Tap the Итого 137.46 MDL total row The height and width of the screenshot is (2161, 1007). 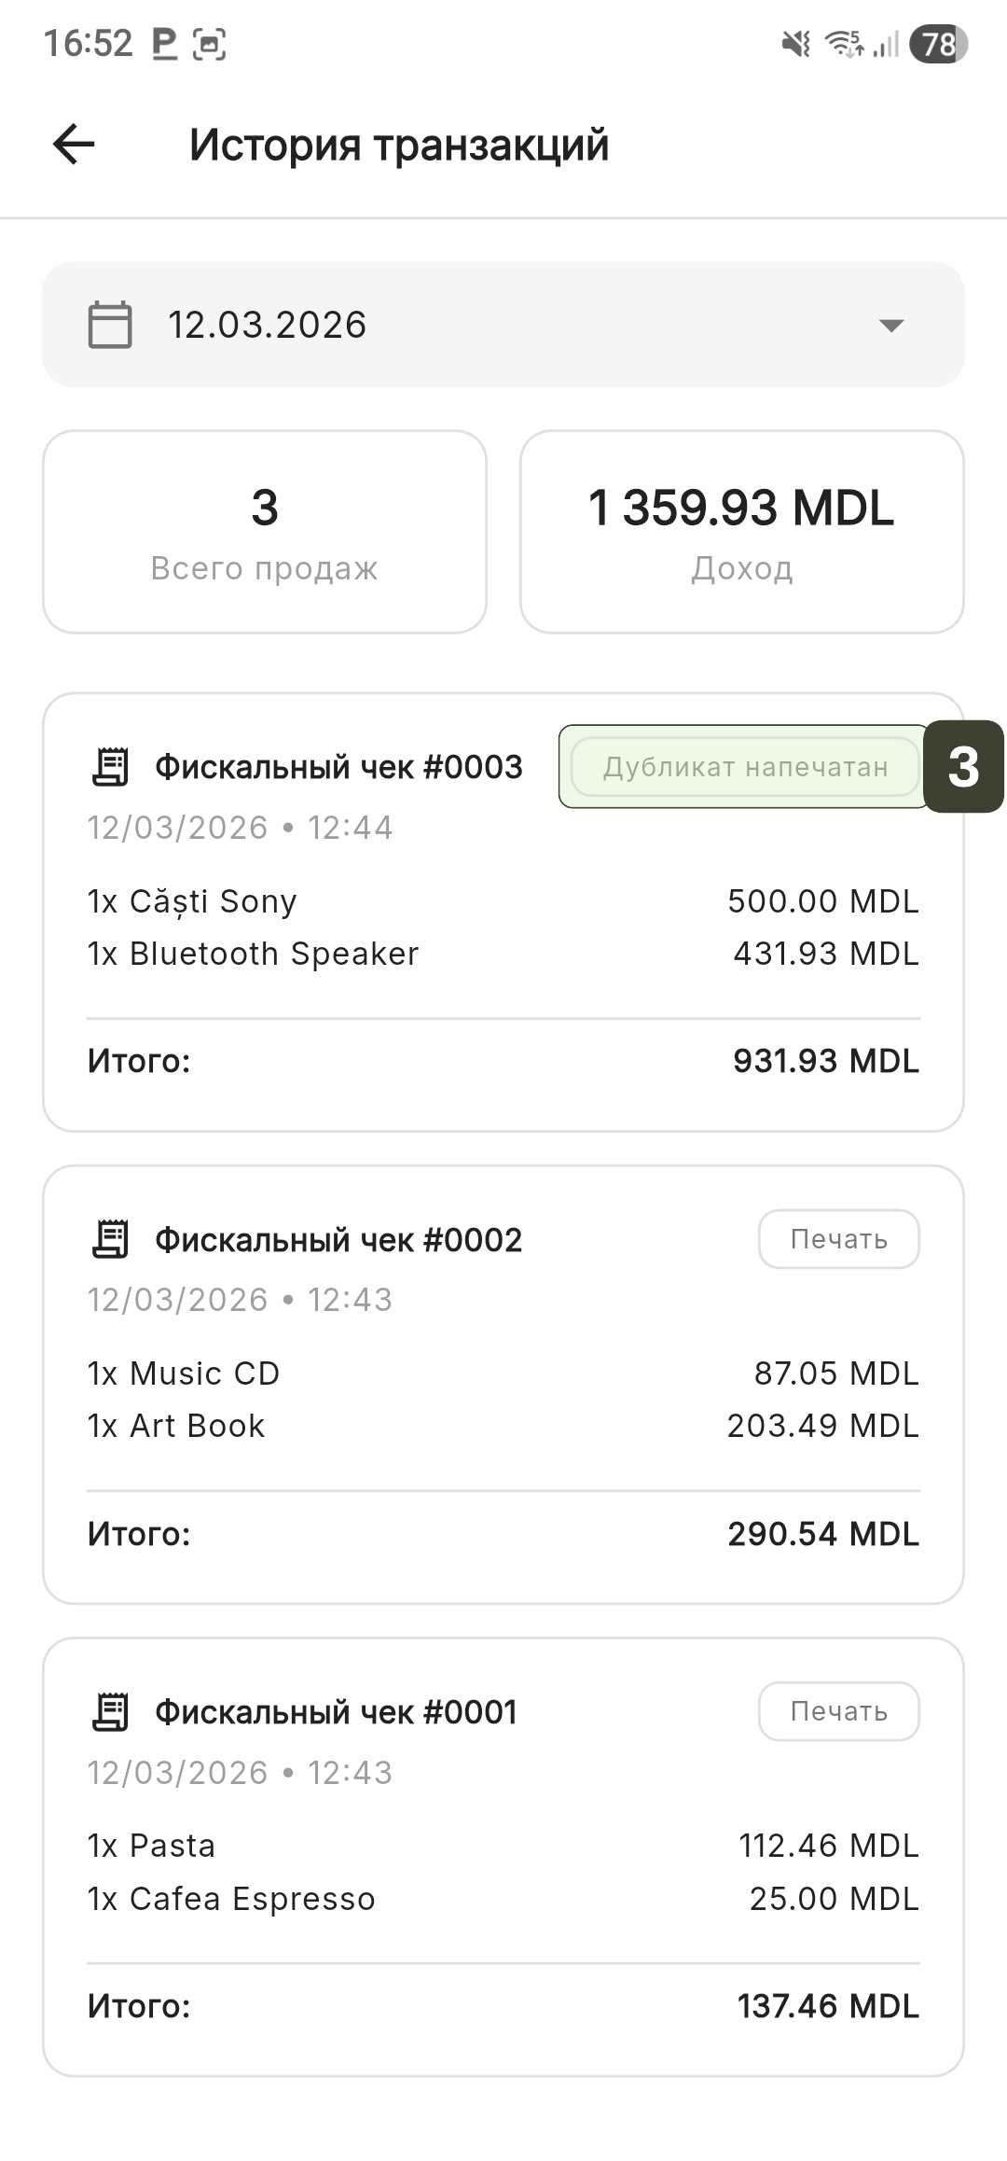coord(504,2006)
